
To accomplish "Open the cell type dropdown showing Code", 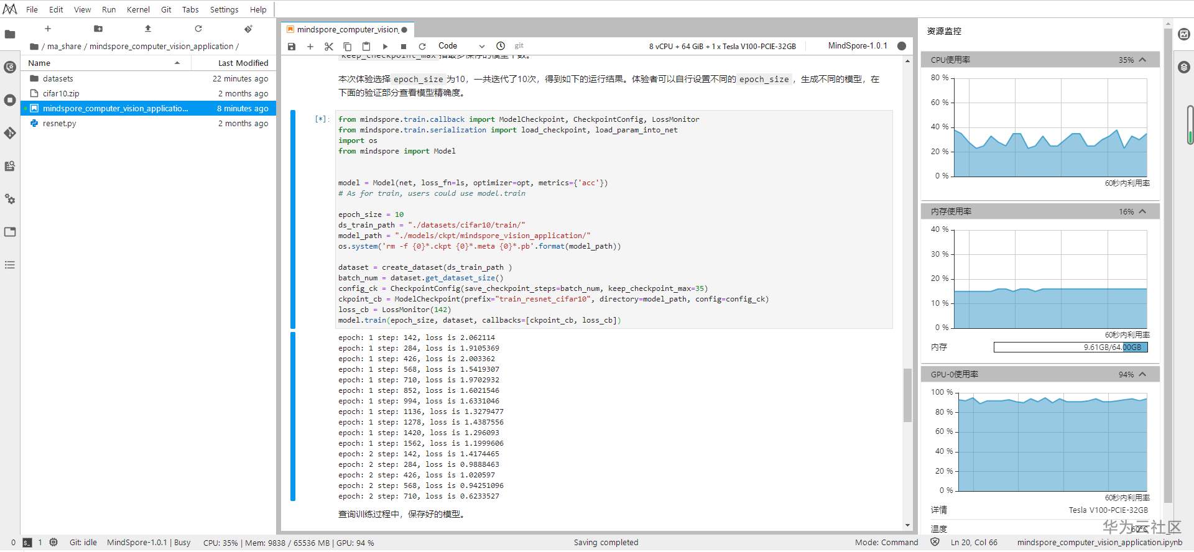I will (x=461, y=46).
